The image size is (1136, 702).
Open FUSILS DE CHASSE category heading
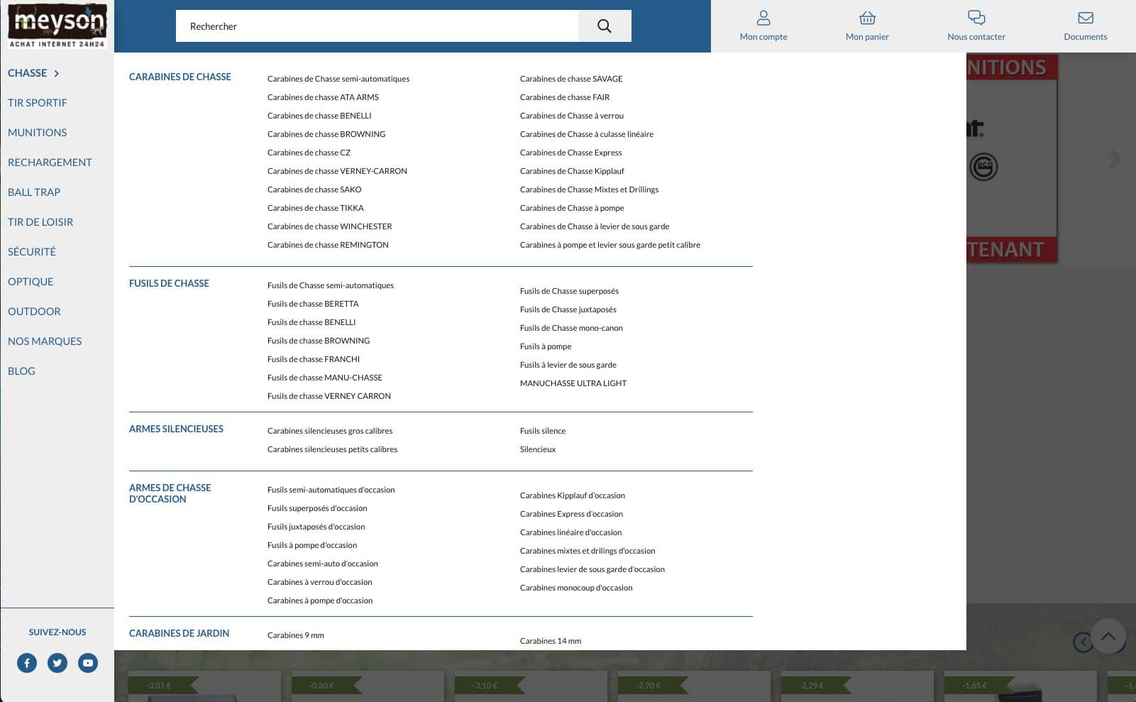click(169, 283)
